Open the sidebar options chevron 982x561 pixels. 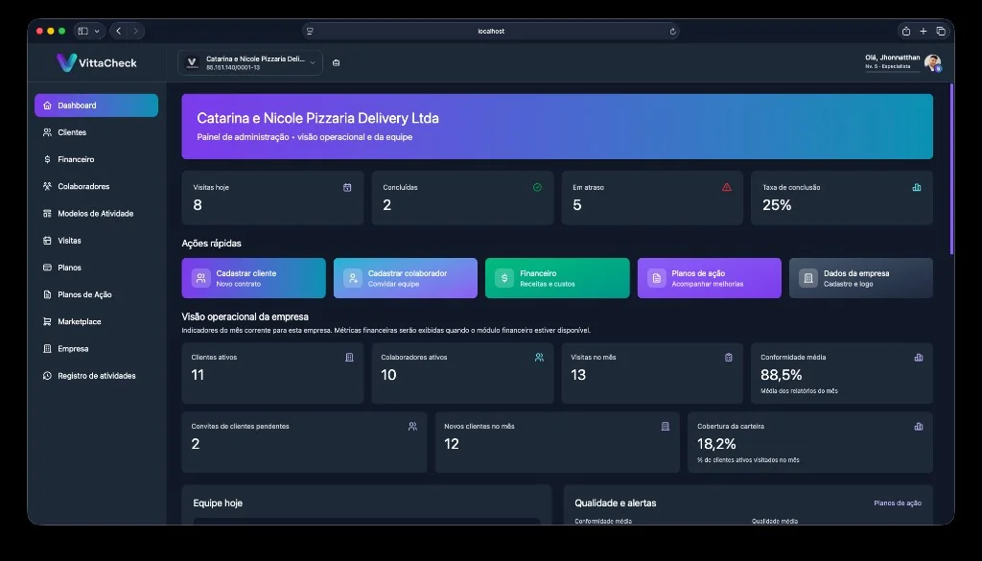coord(97,32)
